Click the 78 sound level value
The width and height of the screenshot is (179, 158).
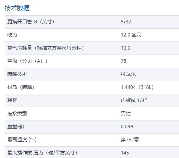point(124,61)
